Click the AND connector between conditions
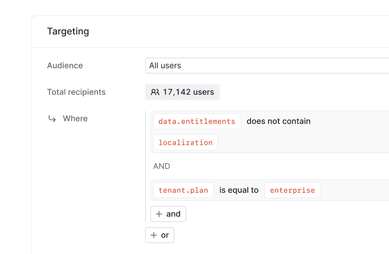389x254 pixels. pyautogui.click(x=161, y=166)
